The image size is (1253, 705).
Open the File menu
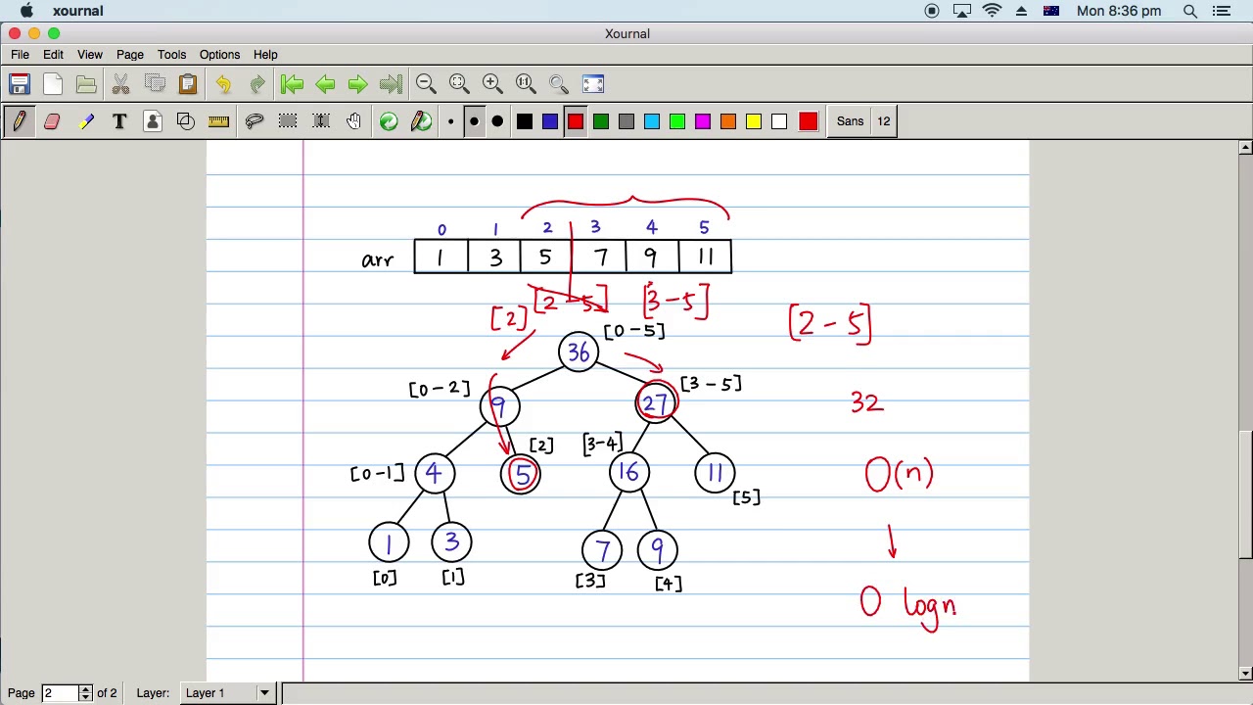tap(20, 55)
